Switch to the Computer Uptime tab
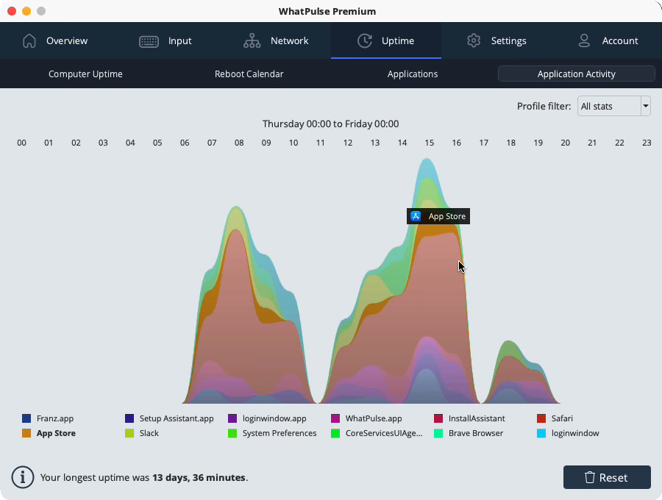 [85, 74]
